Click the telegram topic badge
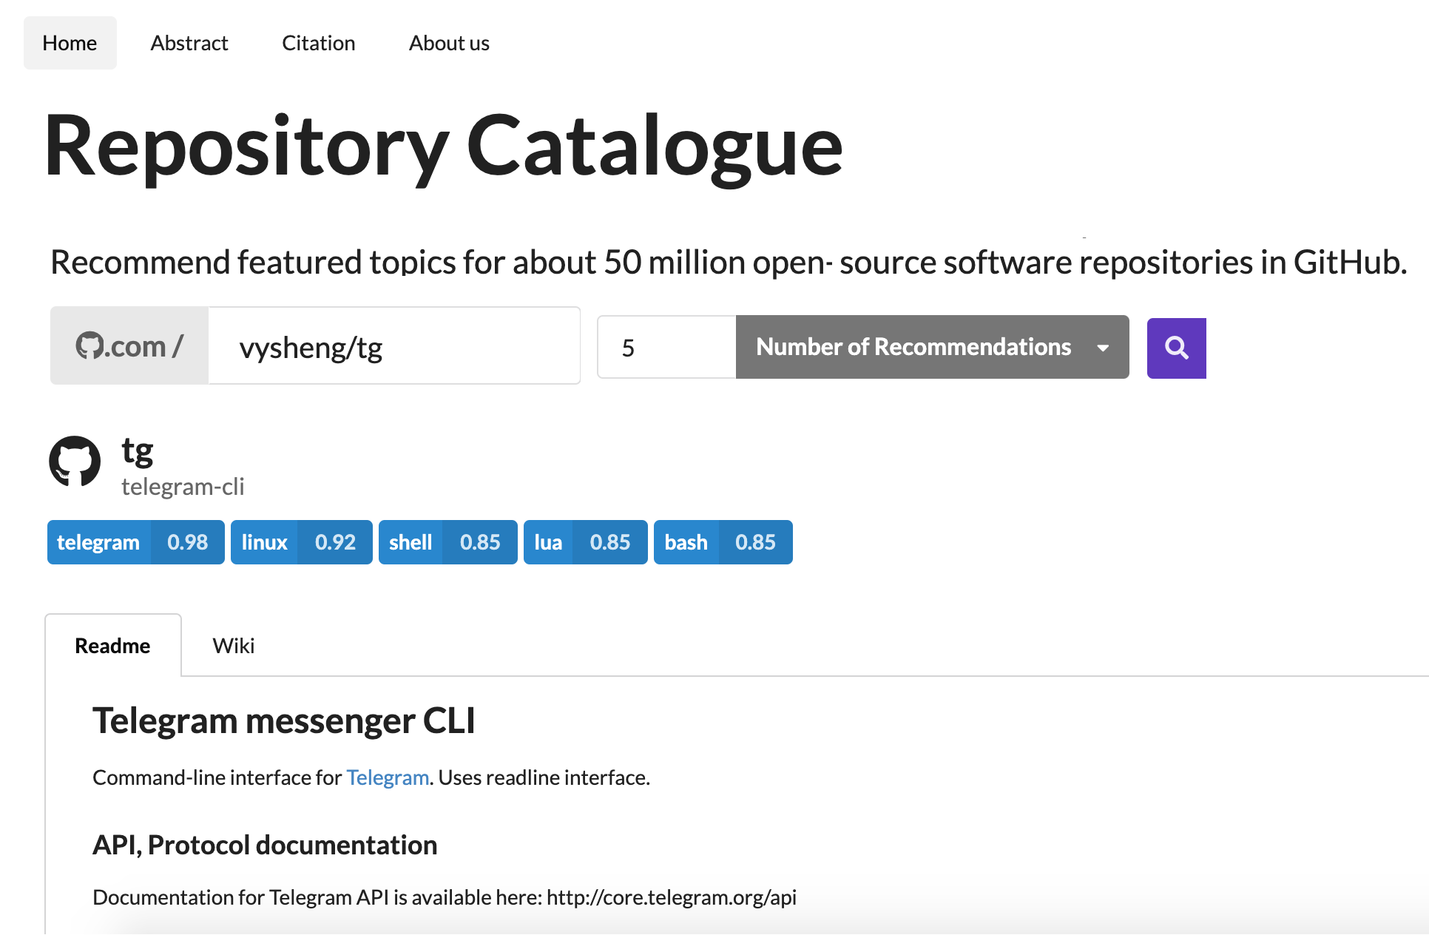This screenshot has height=935, width=1429. (x=135, y=542)
